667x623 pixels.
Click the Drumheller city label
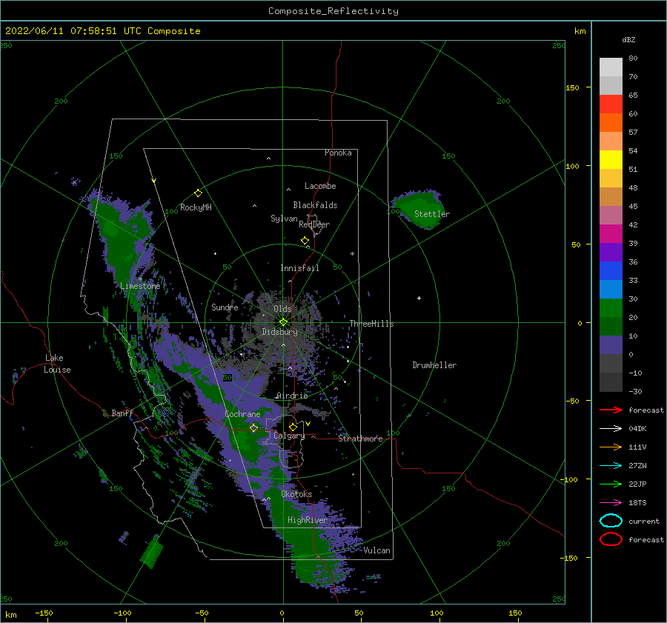coord(434,365)
